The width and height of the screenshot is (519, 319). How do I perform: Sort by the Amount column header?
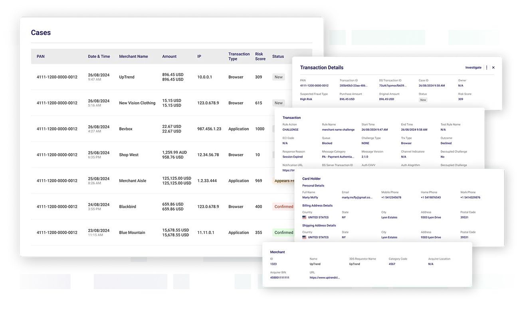coord(169,57)
